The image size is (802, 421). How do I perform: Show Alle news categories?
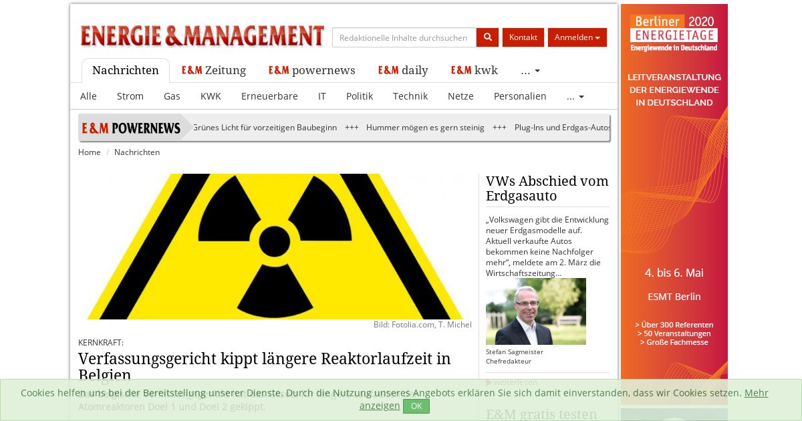[88, 96]
